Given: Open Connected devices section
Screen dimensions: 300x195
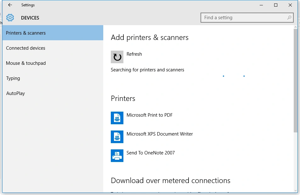Looking at the screenshot, I should coord(53,48).
